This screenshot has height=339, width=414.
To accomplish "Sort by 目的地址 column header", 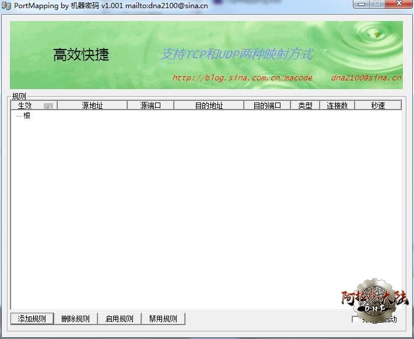I will click(x=209, y=105).
